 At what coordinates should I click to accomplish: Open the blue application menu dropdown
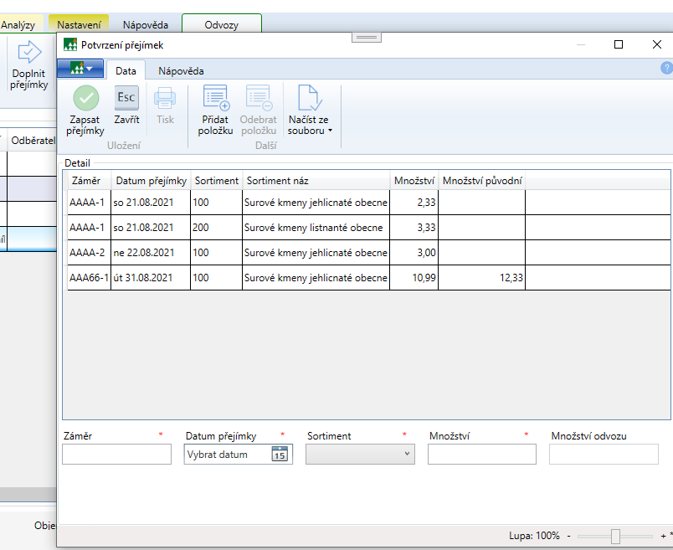(x=80, y=69)
